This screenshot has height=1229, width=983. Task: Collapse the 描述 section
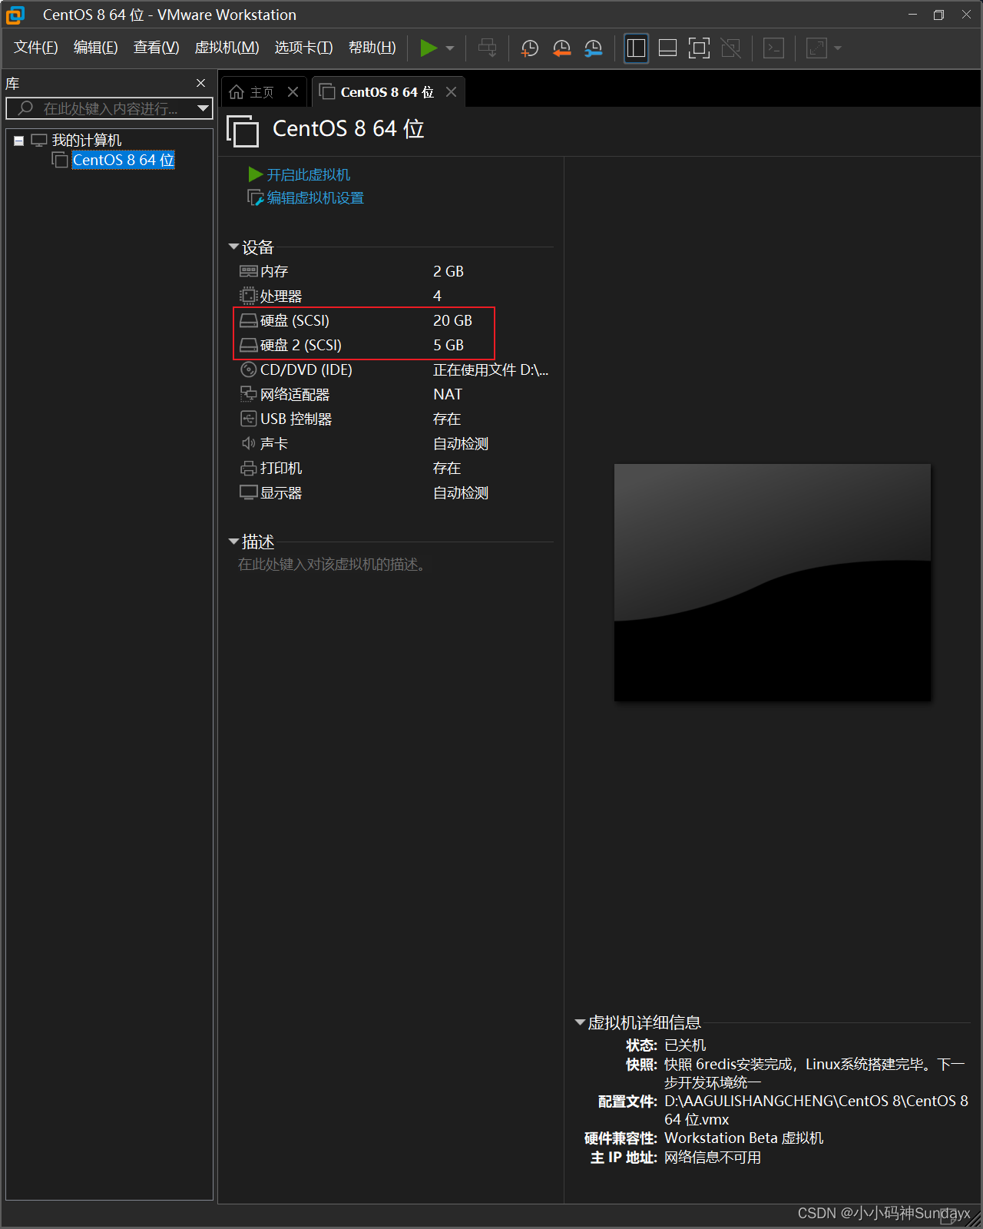pos(233,542)
